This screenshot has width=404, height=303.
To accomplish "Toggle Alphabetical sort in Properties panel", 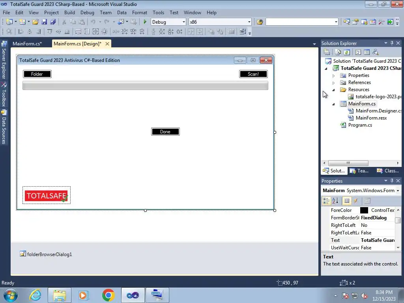I will (335, 201).
